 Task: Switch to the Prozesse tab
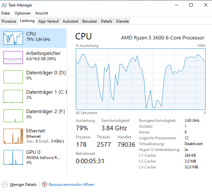[x=9, y=21]
